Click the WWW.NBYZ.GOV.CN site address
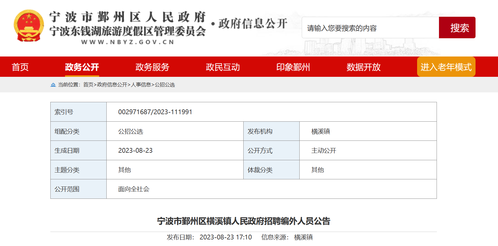 coord(128,42)
